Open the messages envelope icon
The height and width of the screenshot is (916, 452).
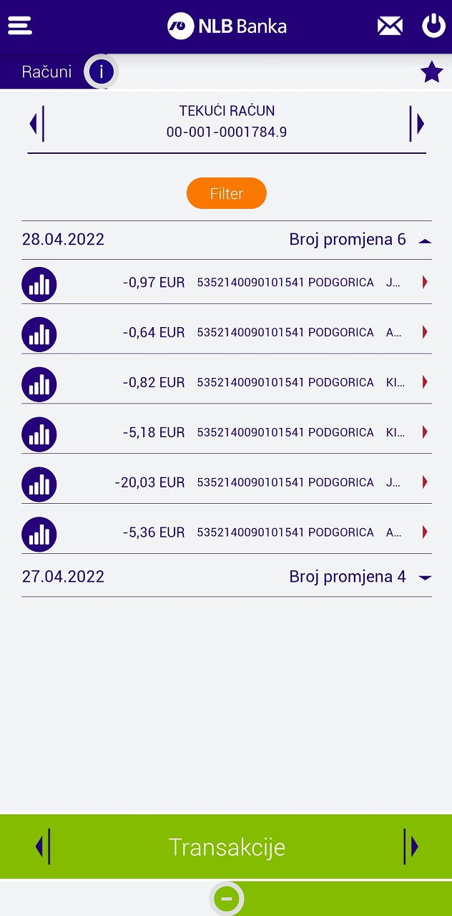390,26
